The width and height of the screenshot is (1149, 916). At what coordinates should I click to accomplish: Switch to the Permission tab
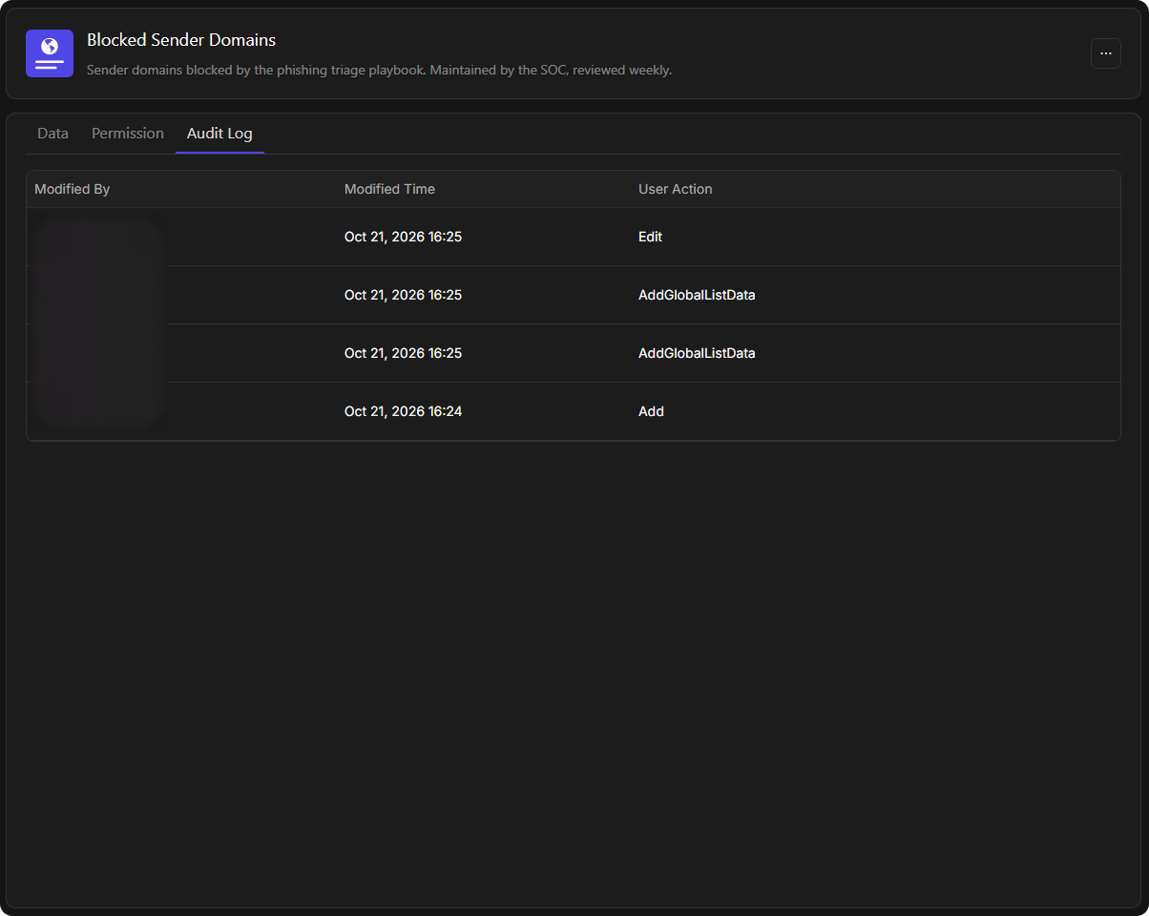(128, 134)
